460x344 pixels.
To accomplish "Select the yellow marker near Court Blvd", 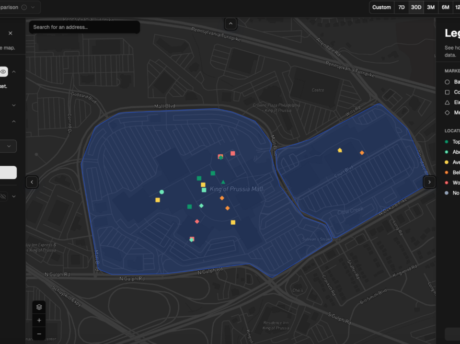I will (340, 150).
